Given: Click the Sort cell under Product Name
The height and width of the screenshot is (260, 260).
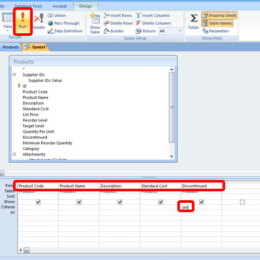Looking at the screenshot, I should (x=79, y=197).
